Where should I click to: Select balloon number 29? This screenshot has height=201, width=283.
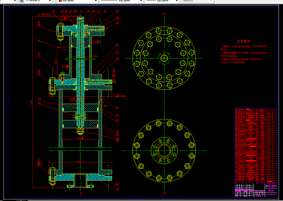pos(118,131)
